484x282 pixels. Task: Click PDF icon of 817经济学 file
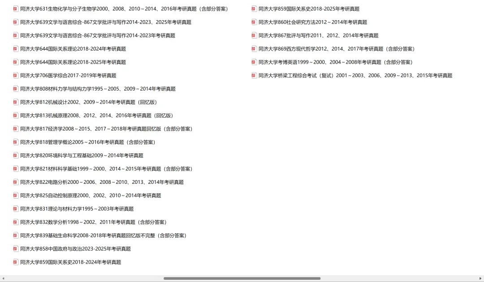(x=16, y=129)
